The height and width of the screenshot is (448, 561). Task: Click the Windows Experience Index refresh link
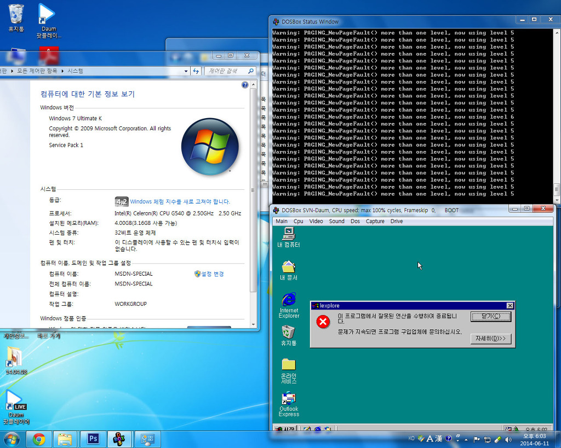click(180, 202)
